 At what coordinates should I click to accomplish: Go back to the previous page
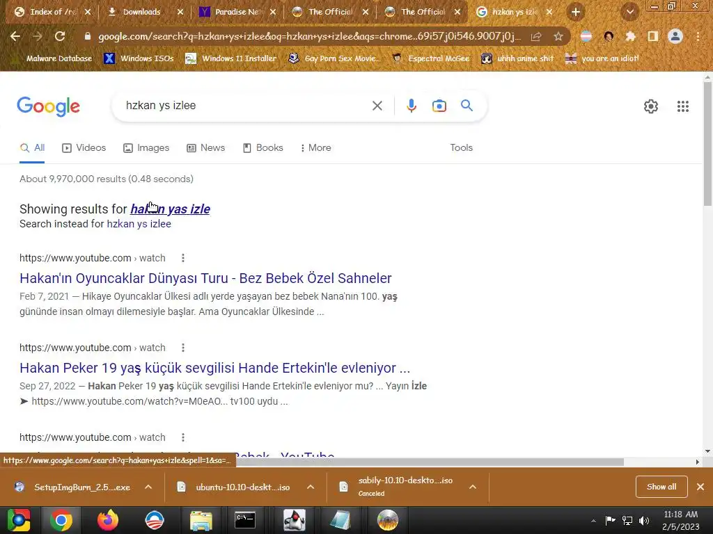click(x=15, y=36)
